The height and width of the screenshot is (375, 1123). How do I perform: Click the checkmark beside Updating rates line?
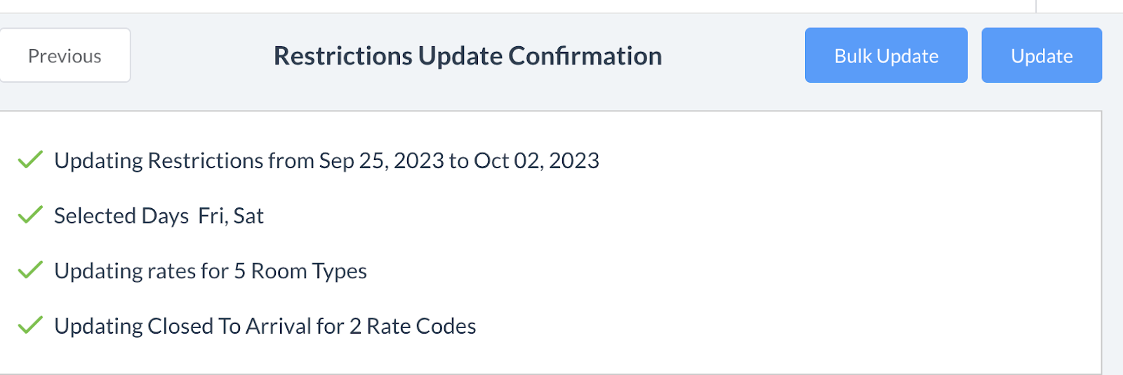pos(30,270)
